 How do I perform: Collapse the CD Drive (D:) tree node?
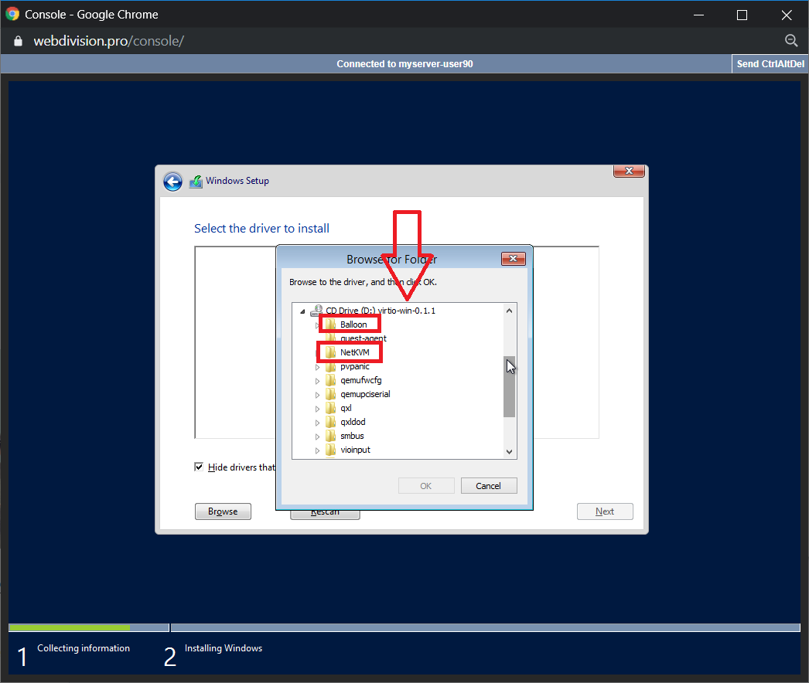(302, 311)
